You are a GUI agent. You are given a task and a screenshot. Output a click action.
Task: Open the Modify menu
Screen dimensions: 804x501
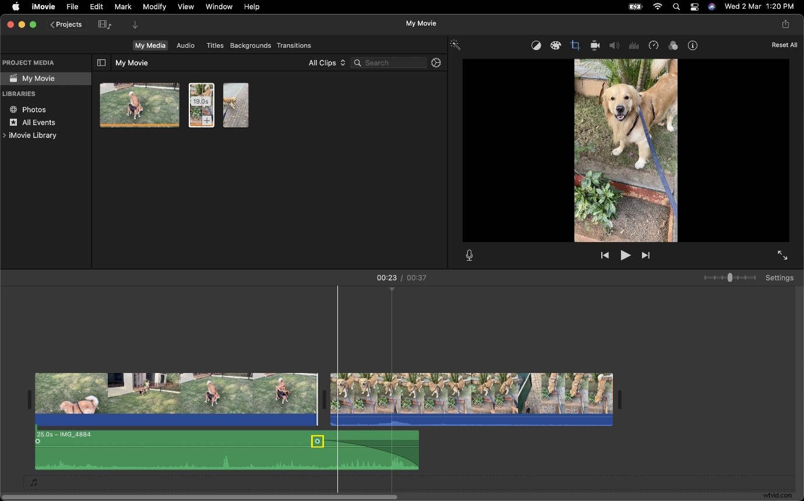point(154,7)
